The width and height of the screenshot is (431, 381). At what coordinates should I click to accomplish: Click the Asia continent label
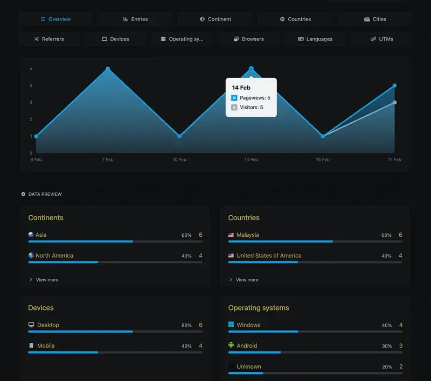(x=41, y=235)
